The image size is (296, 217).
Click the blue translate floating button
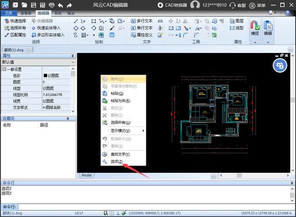coord(280,66)
